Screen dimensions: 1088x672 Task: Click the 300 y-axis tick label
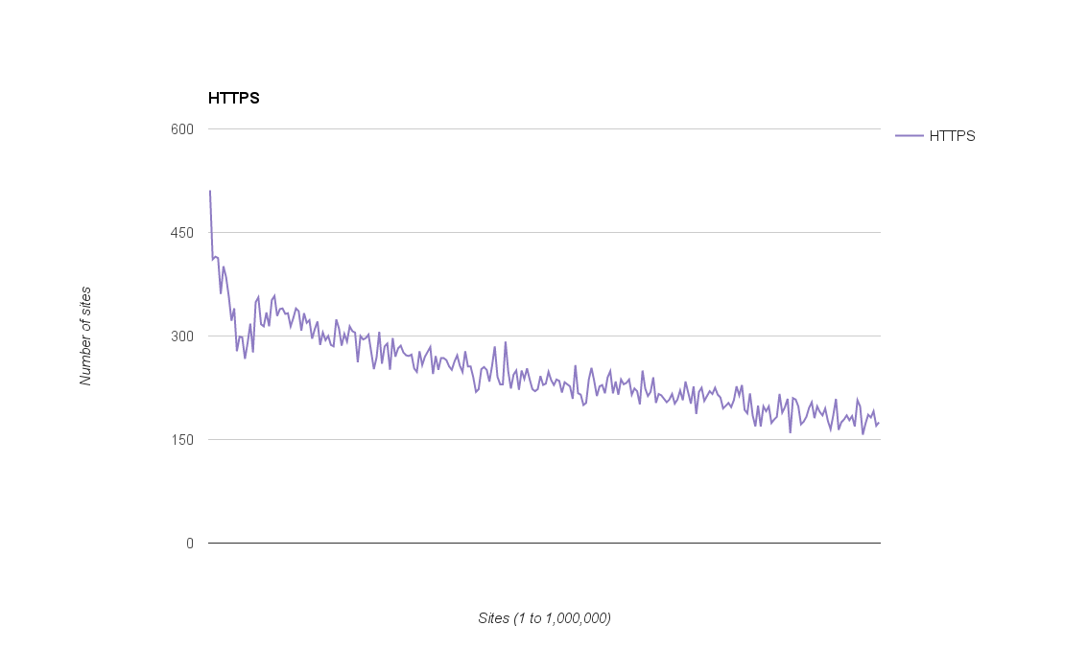[x=182, y=336]
